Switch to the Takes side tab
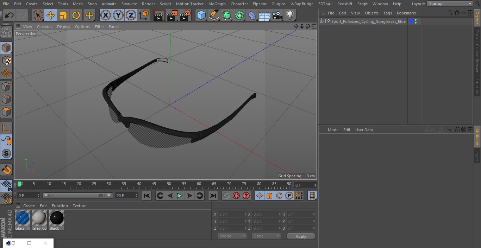 [477, 34]
